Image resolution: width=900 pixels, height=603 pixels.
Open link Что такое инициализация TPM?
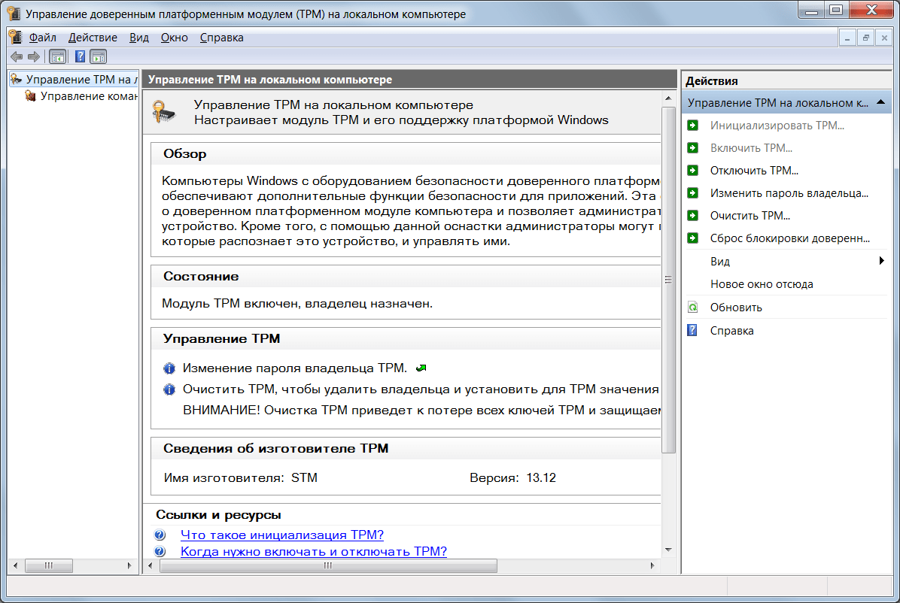tap(282, 535)
